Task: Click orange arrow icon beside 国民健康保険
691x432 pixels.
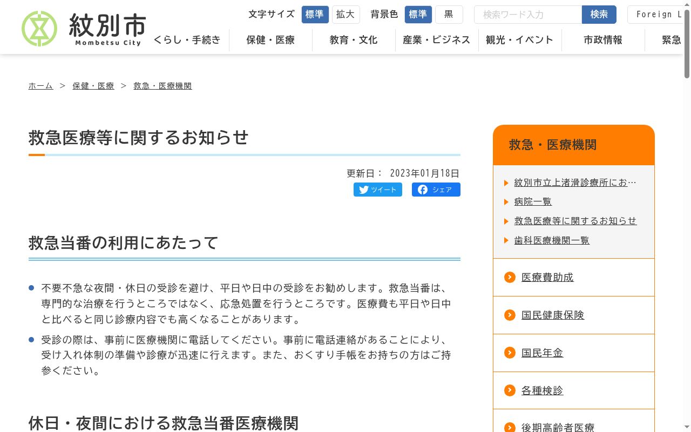Action: click(x=510, y=315)
